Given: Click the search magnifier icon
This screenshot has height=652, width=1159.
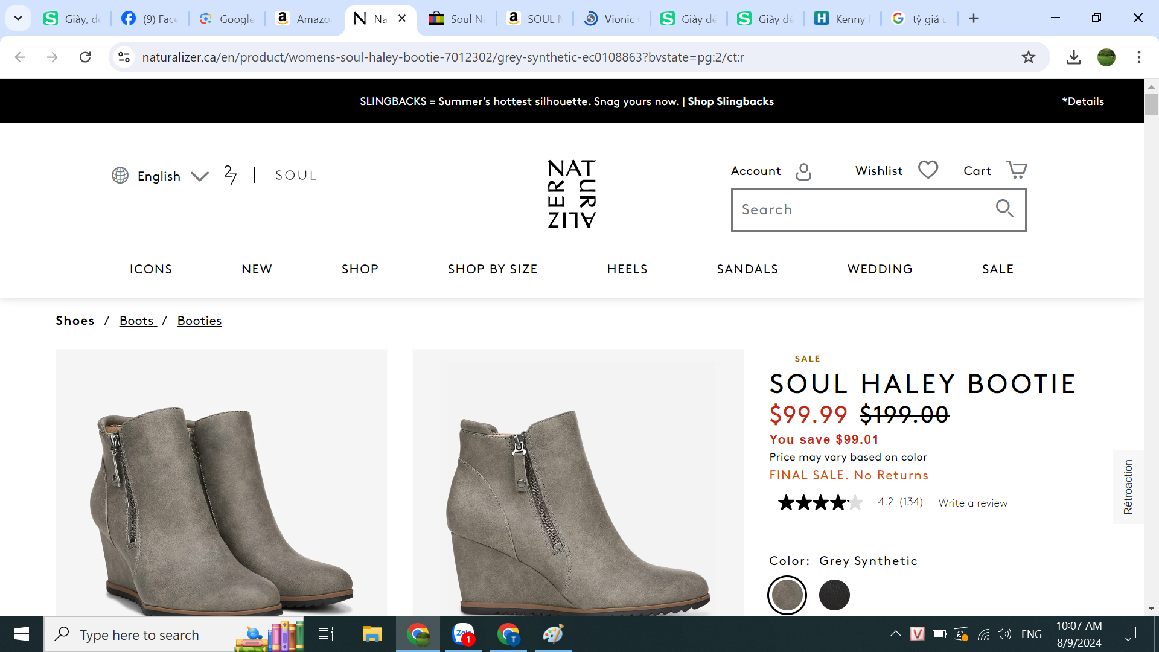Looking at the screenshot, I should point(1004,209).
